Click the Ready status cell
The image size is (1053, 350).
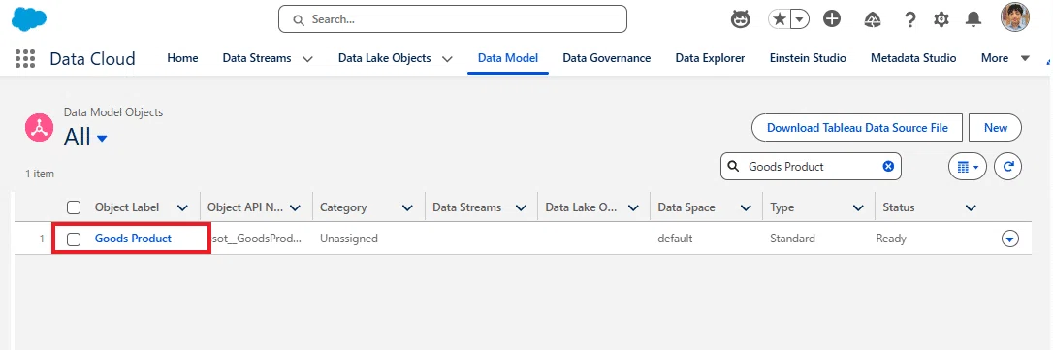click(890, 239)
